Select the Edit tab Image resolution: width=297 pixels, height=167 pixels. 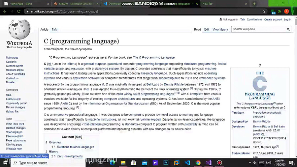click(207, 30)
